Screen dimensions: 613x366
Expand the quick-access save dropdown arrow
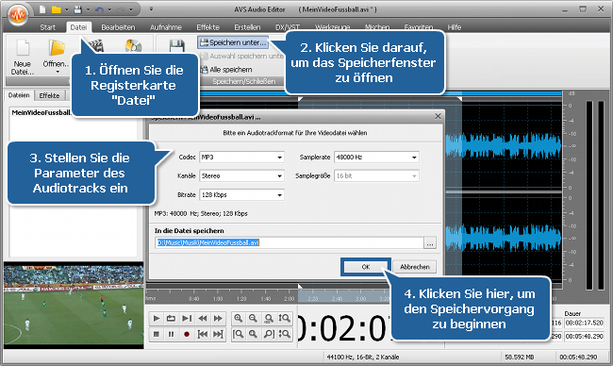pos(88,9)
